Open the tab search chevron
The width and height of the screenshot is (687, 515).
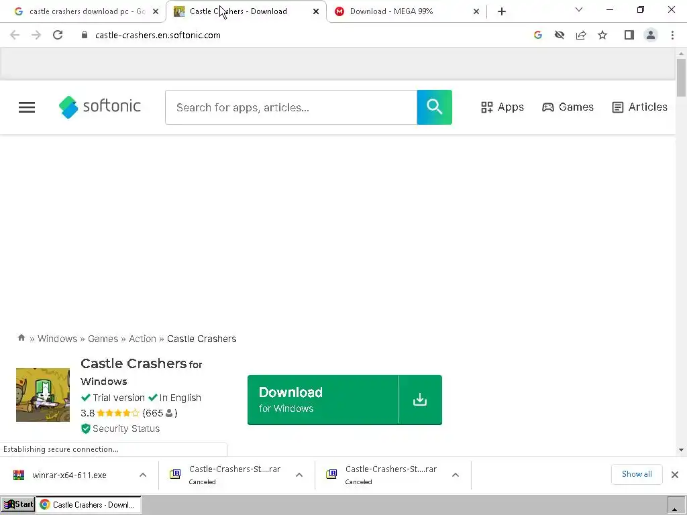[x=579, y=9]
